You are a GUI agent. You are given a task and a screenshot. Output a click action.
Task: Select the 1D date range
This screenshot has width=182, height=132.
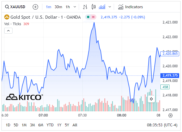(x=8, y=125)
